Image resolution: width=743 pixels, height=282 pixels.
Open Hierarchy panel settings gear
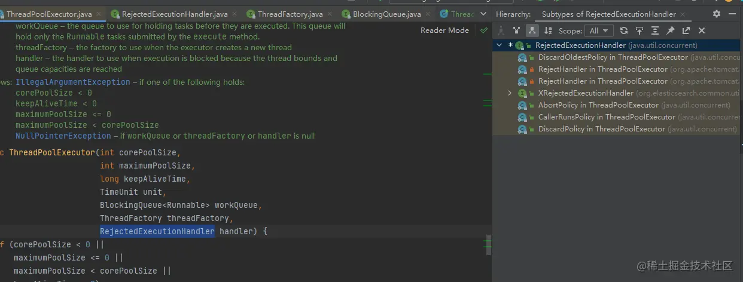717,14
